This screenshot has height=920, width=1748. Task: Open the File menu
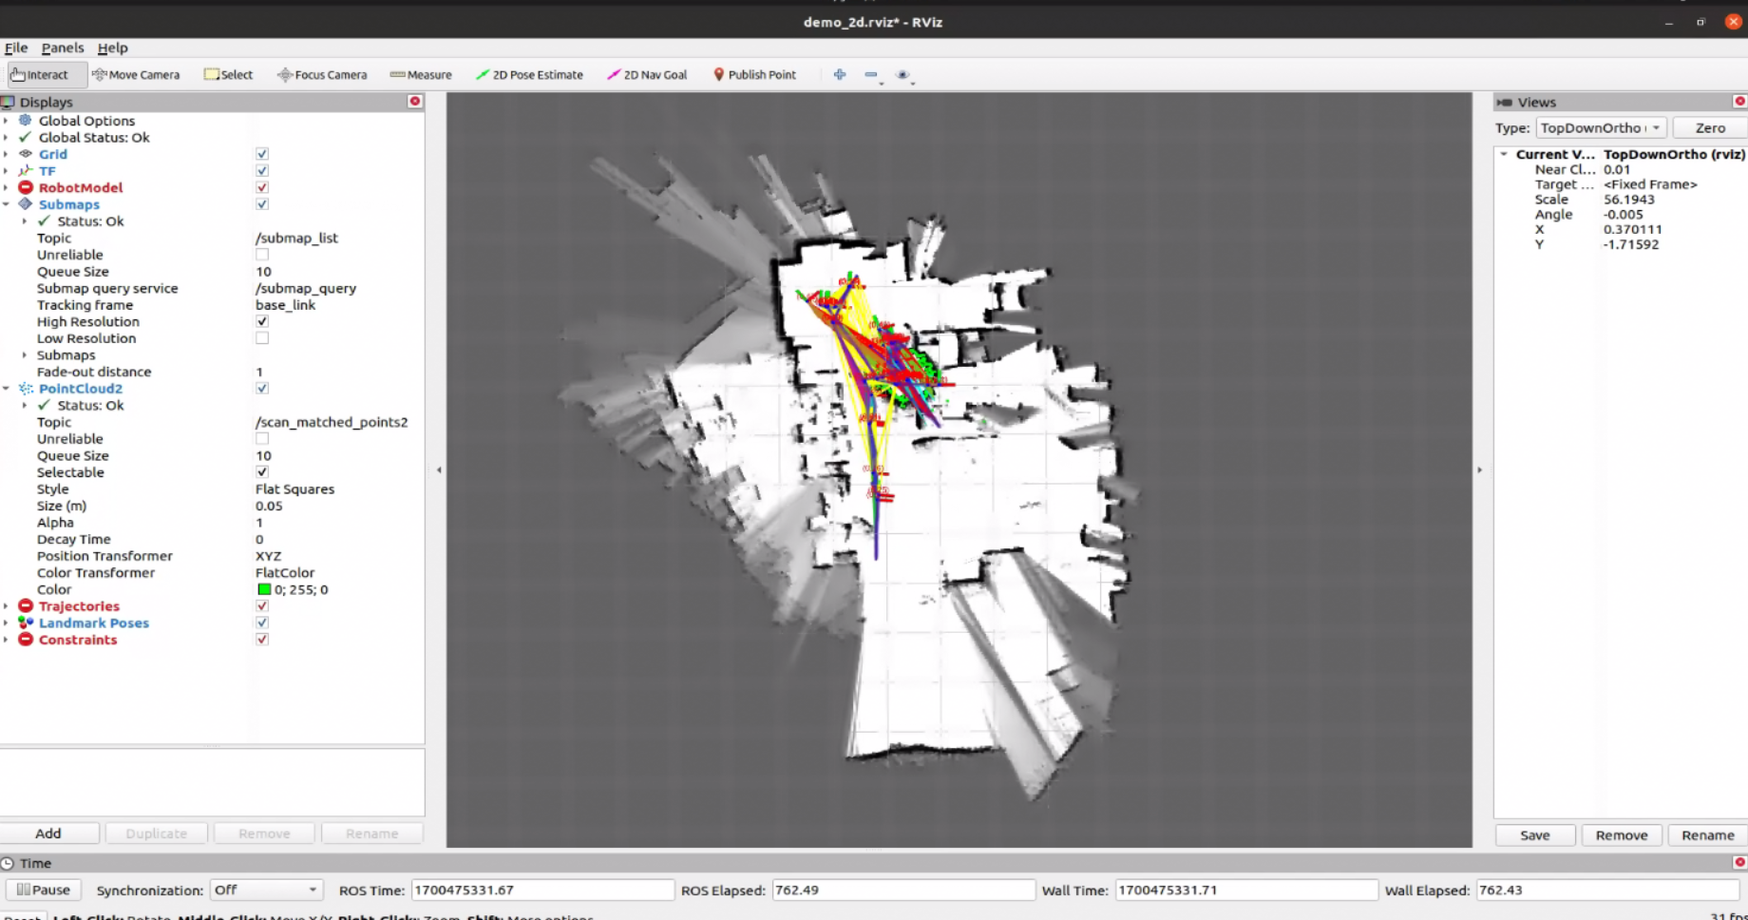tap(16, 48)
